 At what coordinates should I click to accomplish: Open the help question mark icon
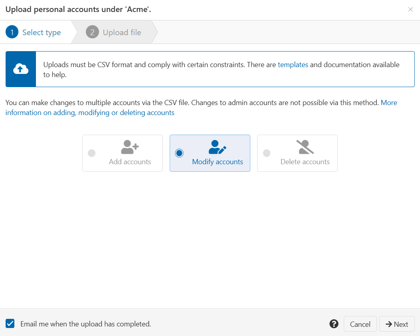(x=334, y=324)
